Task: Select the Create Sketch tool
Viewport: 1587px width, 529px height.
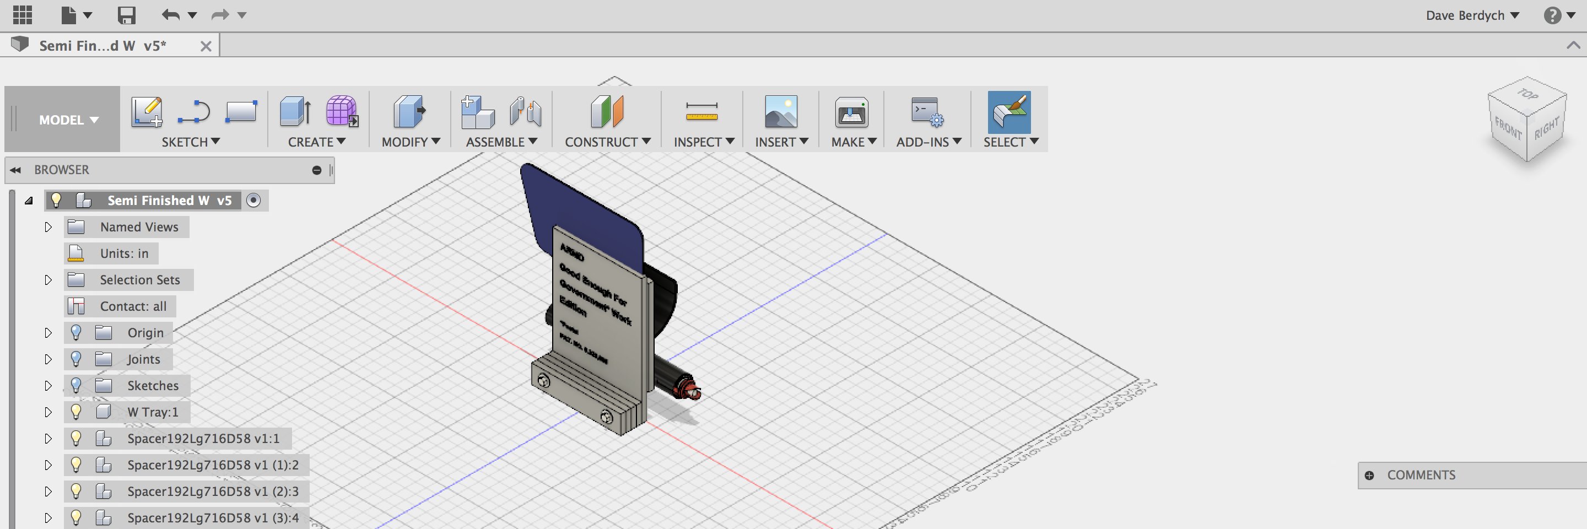Action: click(x=147, y=111)
